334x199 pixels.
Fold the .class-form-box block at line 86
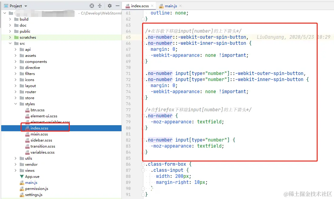tap(143, 164)
